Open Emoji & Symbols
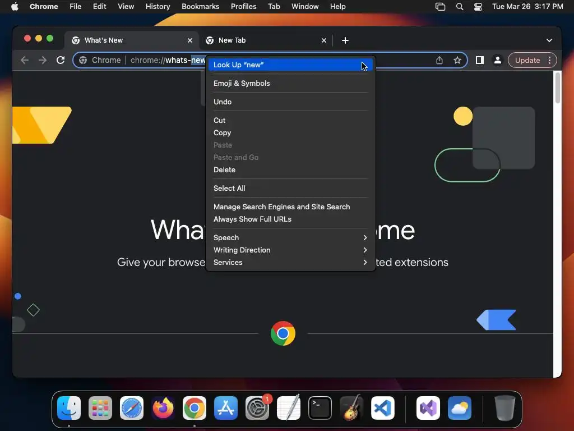Image resolution: width=574 pixels, height=431 pixels. (291, 83)
